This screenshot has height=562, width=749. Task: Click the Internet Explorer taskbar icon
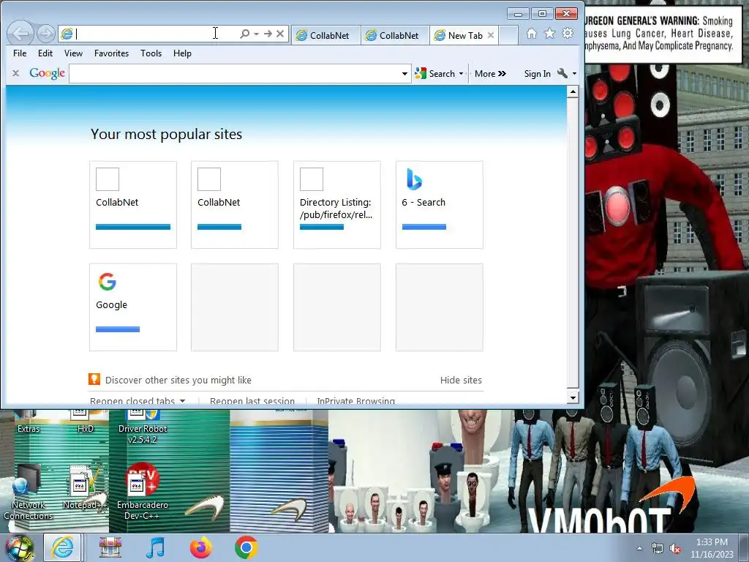coord(63,547)
